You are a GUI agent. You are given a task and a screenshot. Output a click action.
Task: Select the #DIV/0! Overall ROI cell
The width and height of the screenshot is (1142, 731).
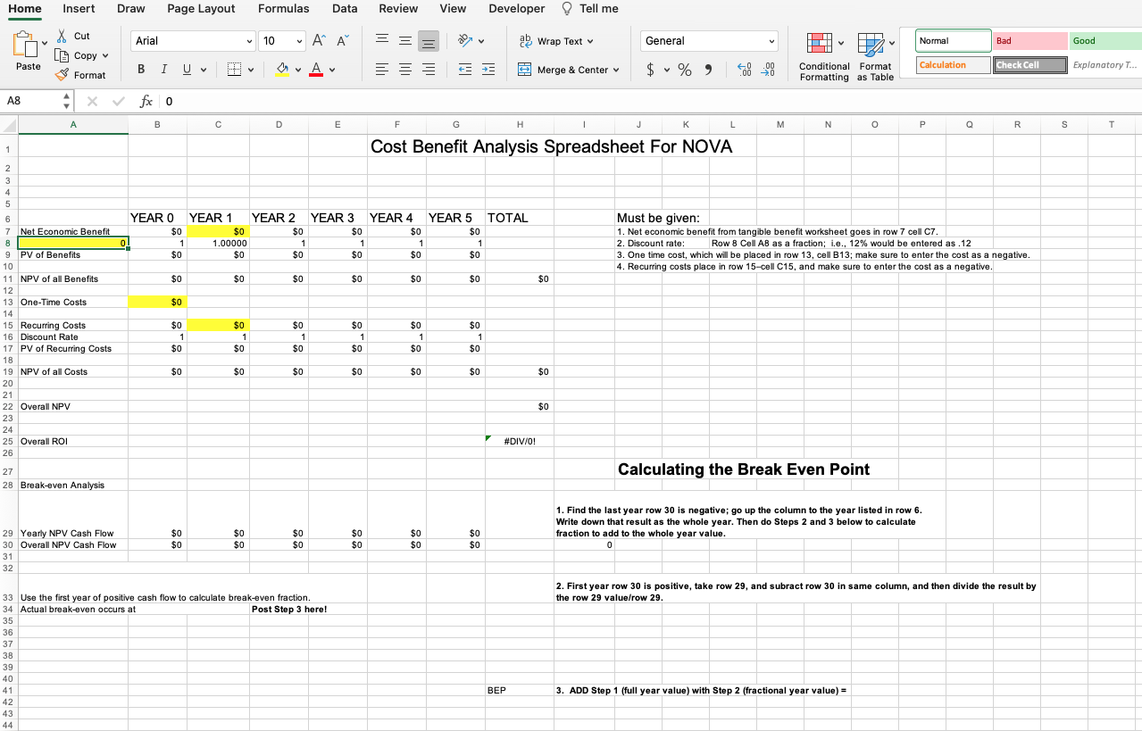(520, 441)
